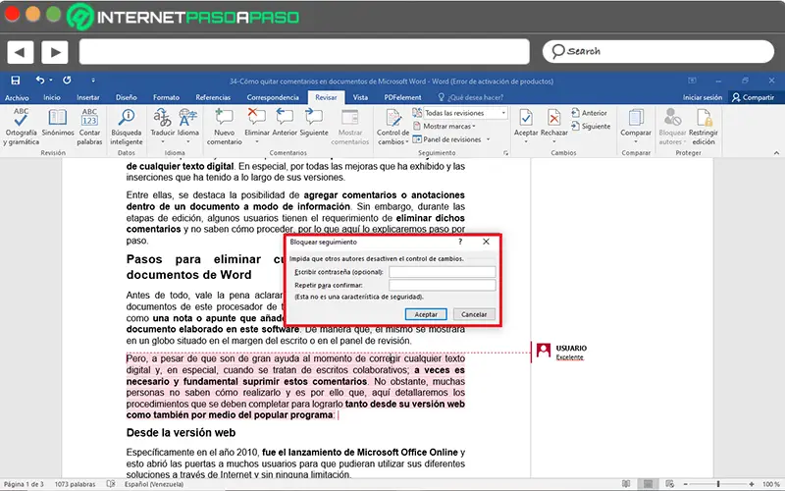Click Iniciar sesión
Screen dimensions: 785x491
(703, 97)
